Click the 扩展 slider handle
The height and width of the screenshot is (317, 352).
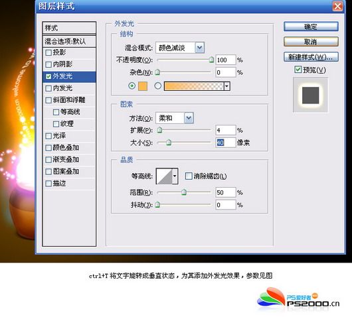click(x=159, y=130)
